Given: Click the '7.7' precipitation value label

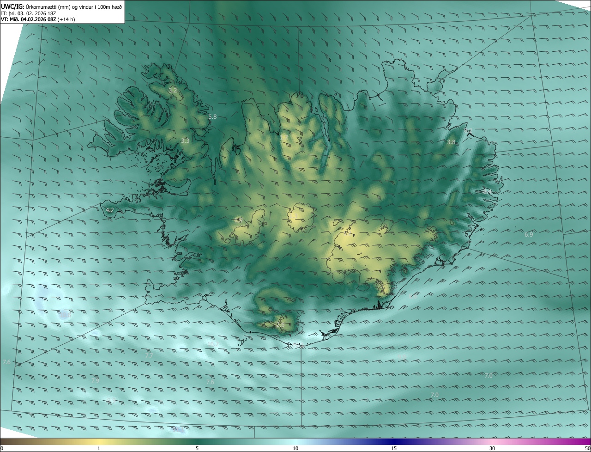Looking at the screenshot, I should tap(149, 355).
